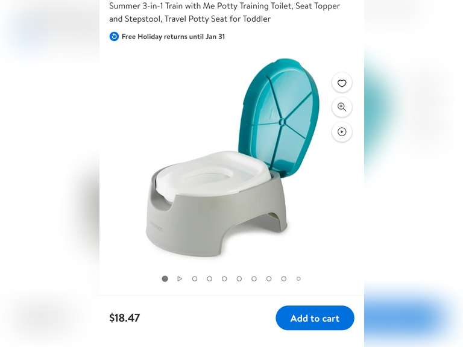Image resolution: width=463 pixels, height=347 pixels.
Task: Add to cart button
Action: pyautogui.click(x=315, y=318)
